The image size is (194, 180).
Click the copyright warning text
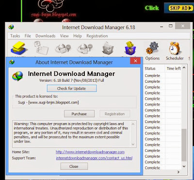point(71,132)
